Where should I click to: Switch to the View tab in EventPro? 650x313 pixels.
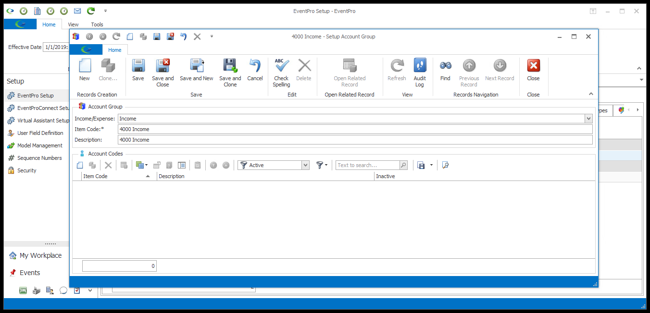point(73,24)
